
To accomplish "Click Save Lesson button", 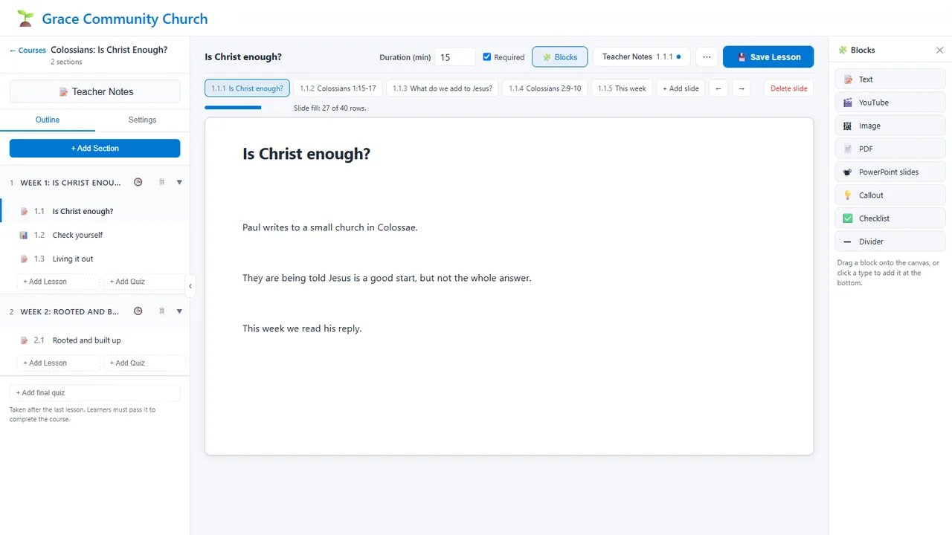I will click(768, 57).
